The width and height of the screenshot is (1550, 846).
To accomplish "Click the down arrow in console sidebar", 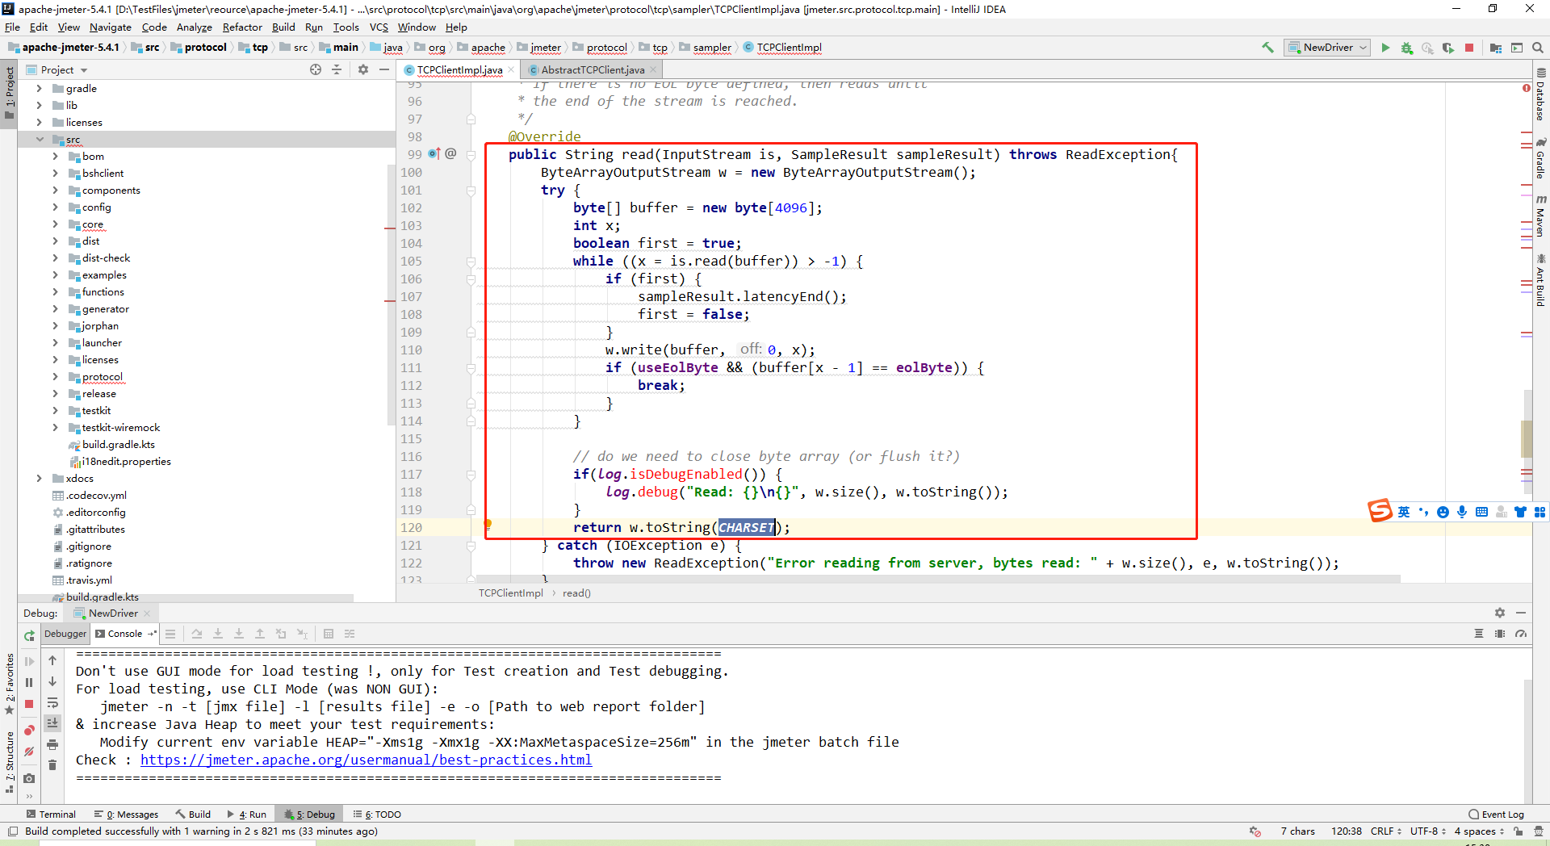I will click(52, 681).
